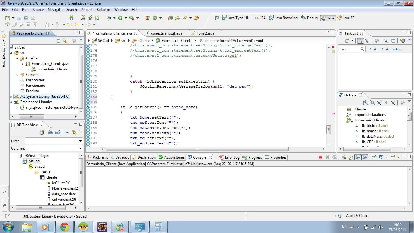Click the green Run button in toolbar
The height and width of the screenshot is (233, 414).
pyautogui.click(x=120, y=18)
